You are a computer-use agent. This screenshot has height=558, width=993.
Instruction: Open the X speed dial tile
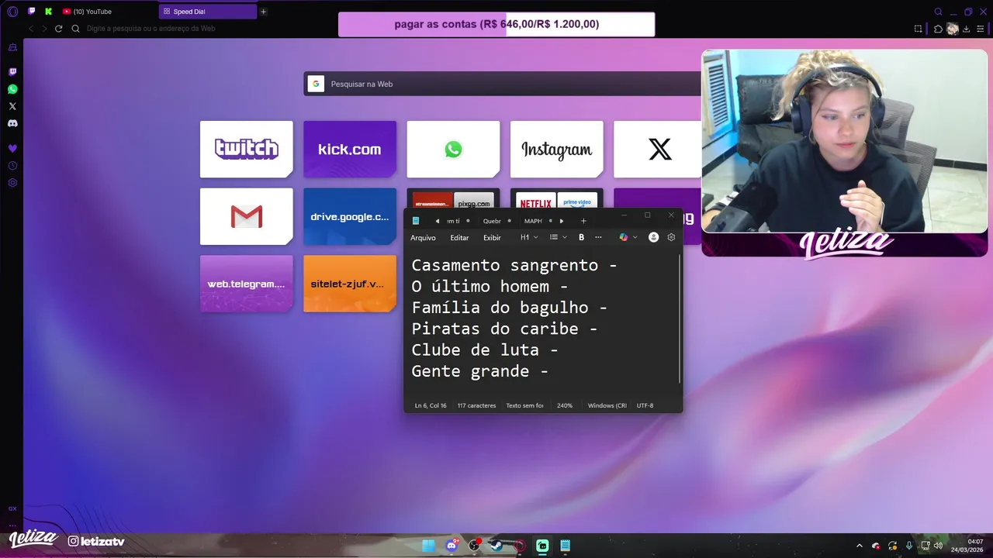[x=658, y=149]
